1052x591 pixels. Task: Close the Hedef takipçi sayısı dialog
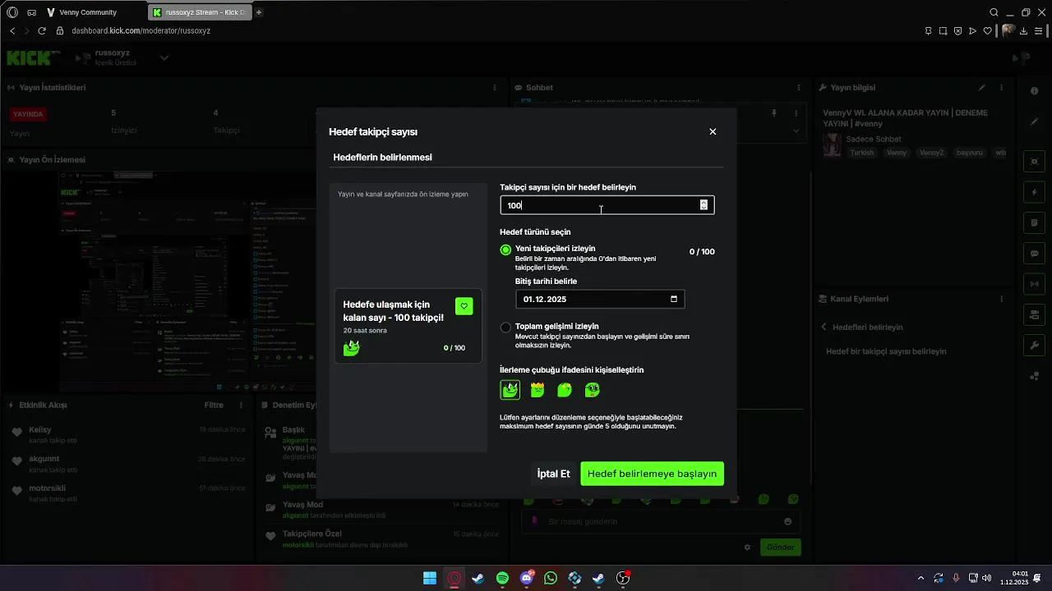(713, 131)
